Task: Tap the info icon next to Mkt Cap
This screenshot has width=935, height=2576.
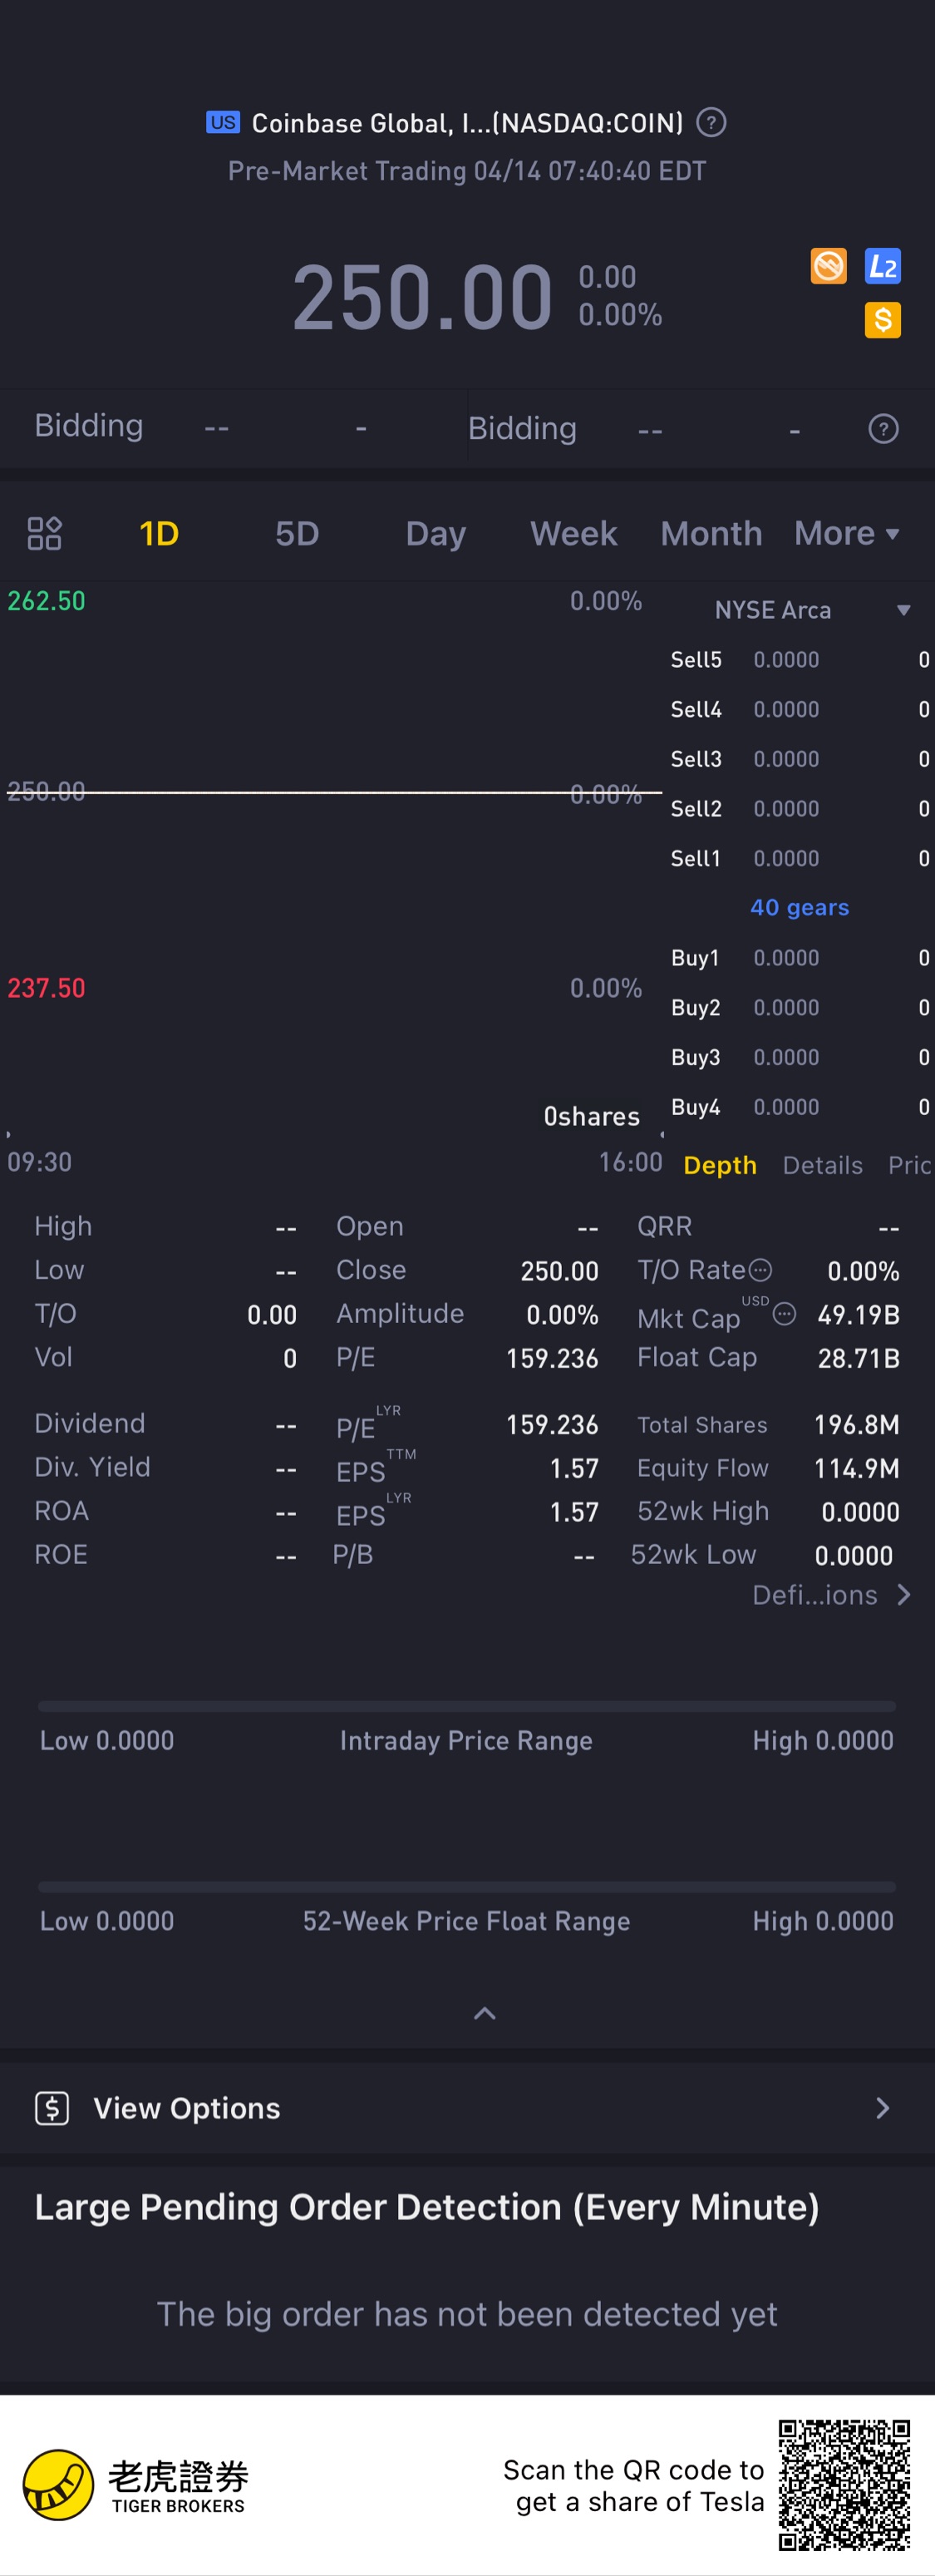Action: click(x=785, y=1314)
